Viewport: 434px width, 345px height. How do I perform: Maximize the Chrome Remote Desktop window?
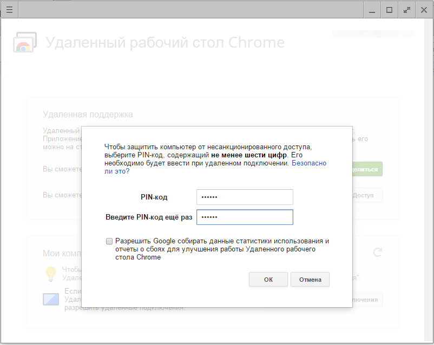389,10
